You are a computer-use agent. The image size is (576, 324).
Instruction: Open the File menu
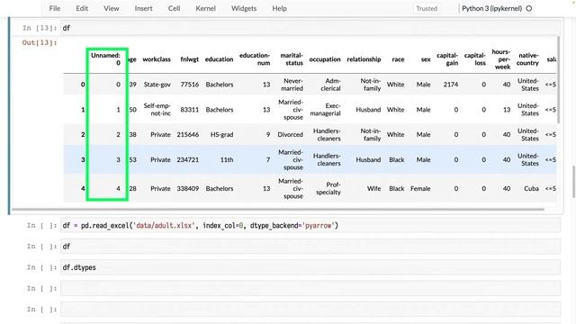coord(55,8)
